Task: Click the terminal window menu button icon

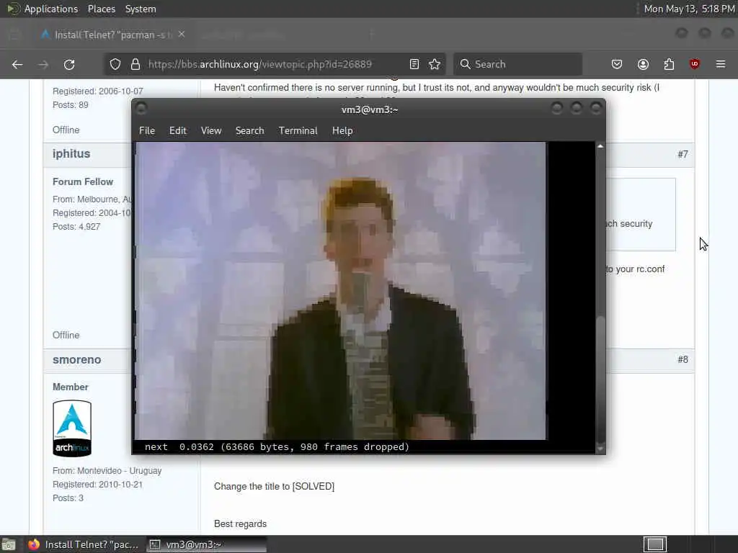Action: [141, 109]
